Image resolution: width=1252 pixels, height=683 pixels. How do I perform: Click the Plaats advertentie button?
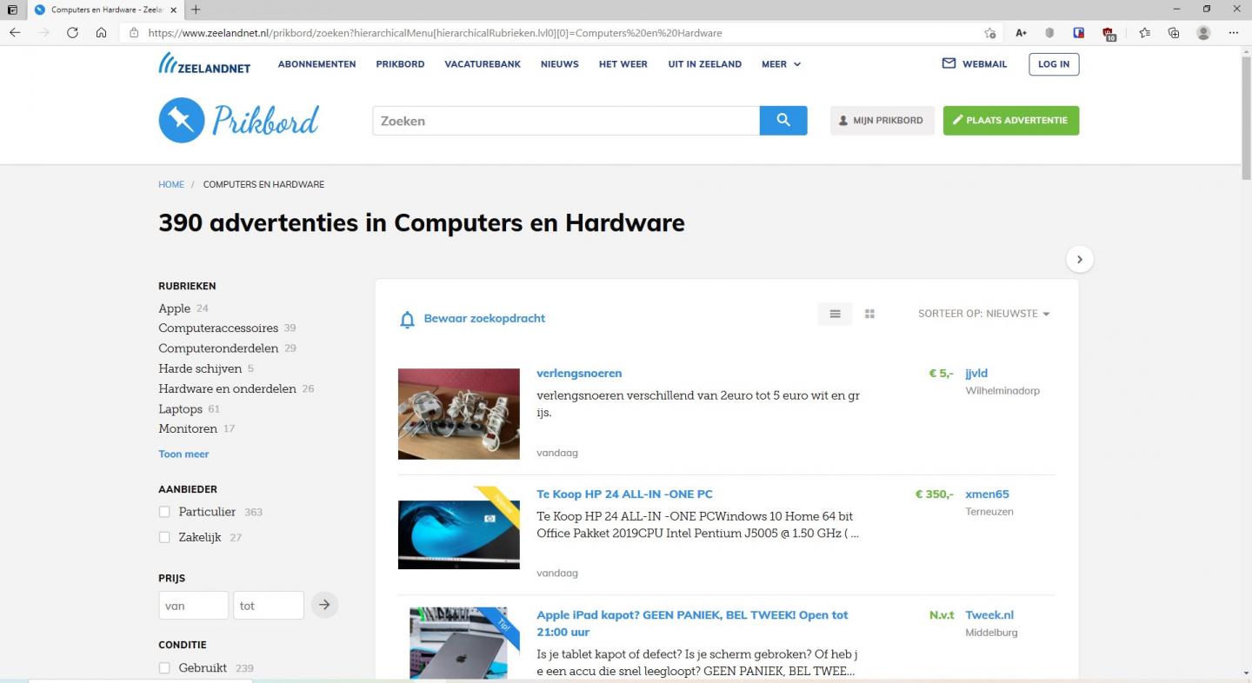(x=1010, y=121)
